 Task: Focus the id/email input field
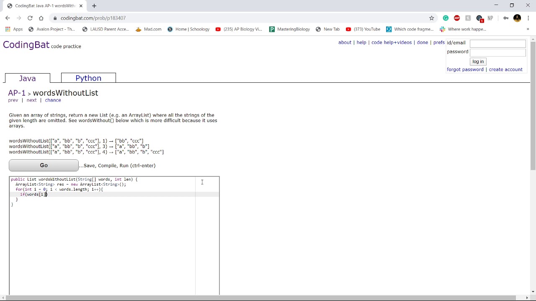point(497,43)
